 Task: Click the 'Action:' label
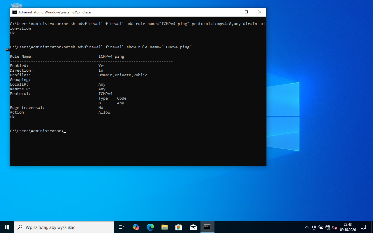pyautogui.click(x=18, y=112)
